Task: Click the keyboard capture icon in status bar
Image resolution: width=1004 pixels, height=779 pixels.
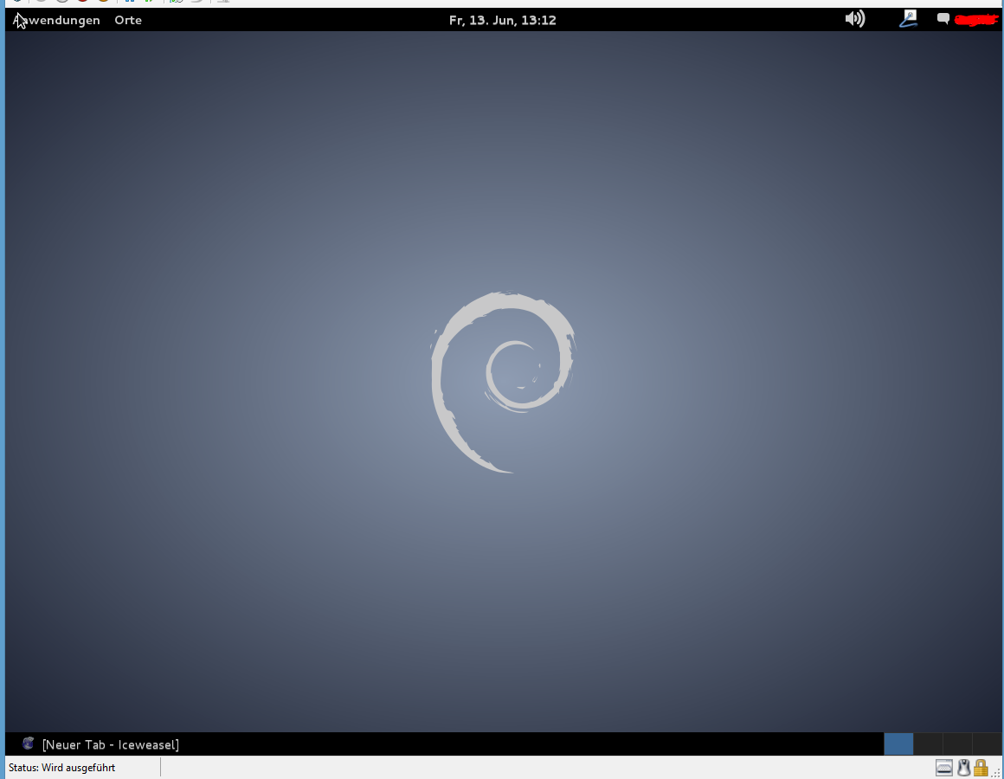Action: (943, 767)
